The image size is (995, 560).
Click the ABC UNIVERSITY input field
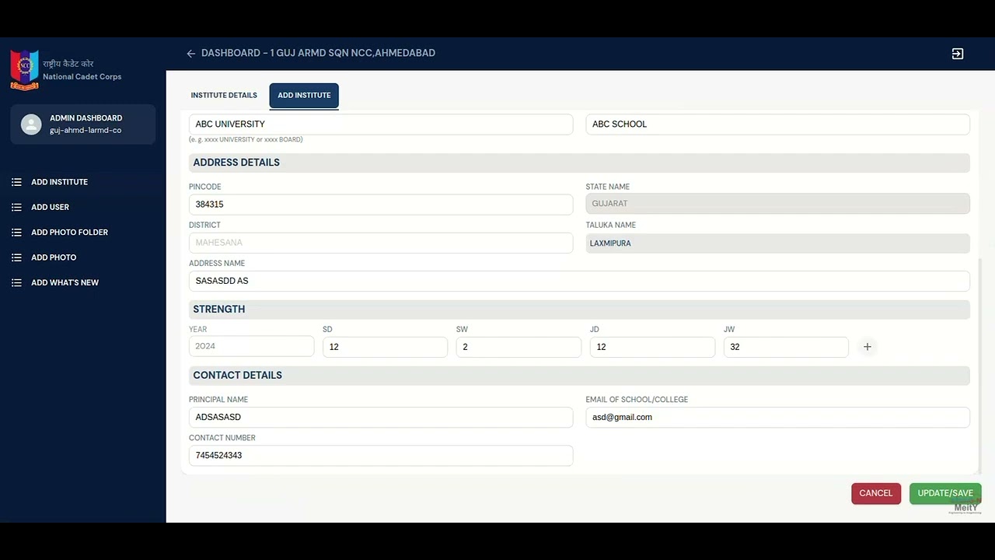coord(381,124)
